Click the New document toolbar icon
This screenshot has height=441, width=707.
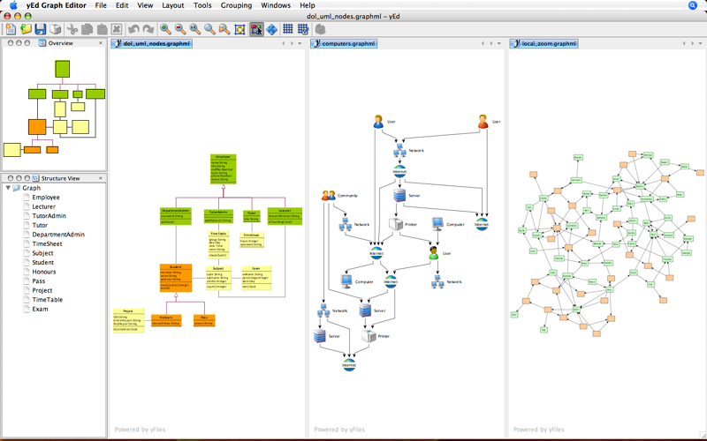10,29
